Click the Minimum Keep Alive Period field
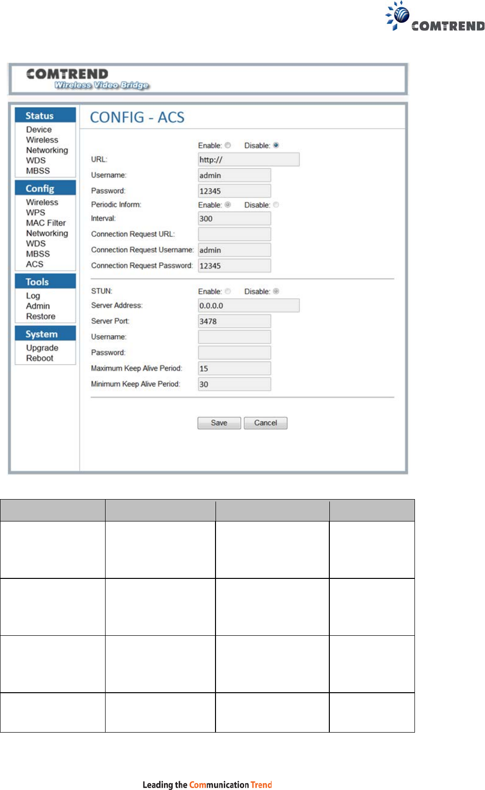This screenshot has width=485, height=790. [234, 384]
